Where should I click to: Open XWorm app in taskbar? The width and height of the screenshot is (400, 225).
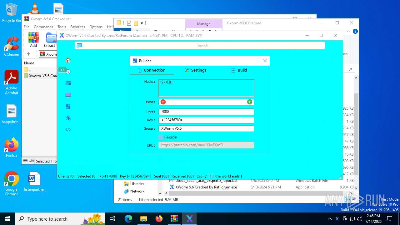coord(190,219)
